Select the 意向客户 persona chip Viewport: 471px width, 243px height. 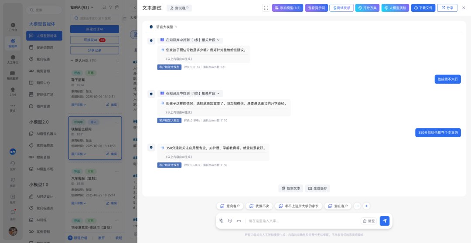point(230,206)
